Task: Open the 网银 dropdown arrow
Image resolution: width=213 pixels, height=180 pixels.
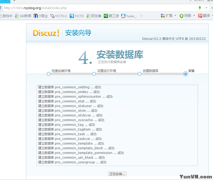Action: coord(194,16)
